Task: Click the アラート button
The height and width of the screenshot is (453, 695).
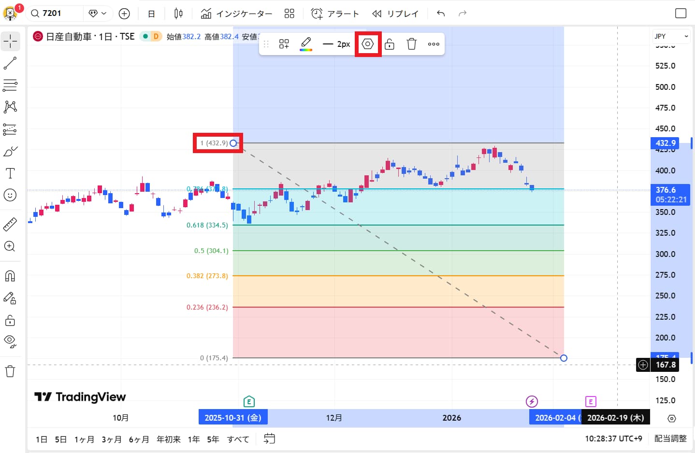Action: pyautogui.click(x=335, y=14)
